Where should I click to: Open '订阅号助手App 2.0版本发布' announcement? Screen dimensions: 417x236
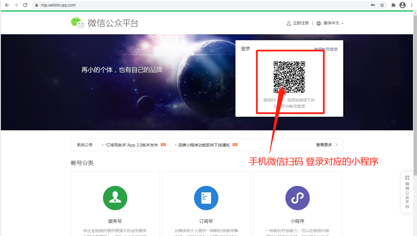tap(131, 145)
